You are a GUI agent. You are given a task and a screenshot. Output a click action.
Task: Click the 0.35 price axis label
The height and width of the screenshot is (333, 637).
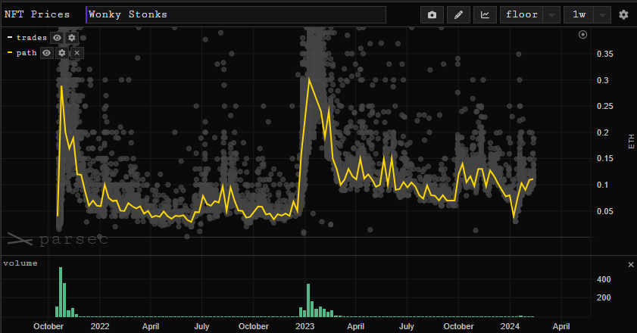point(604,54)
